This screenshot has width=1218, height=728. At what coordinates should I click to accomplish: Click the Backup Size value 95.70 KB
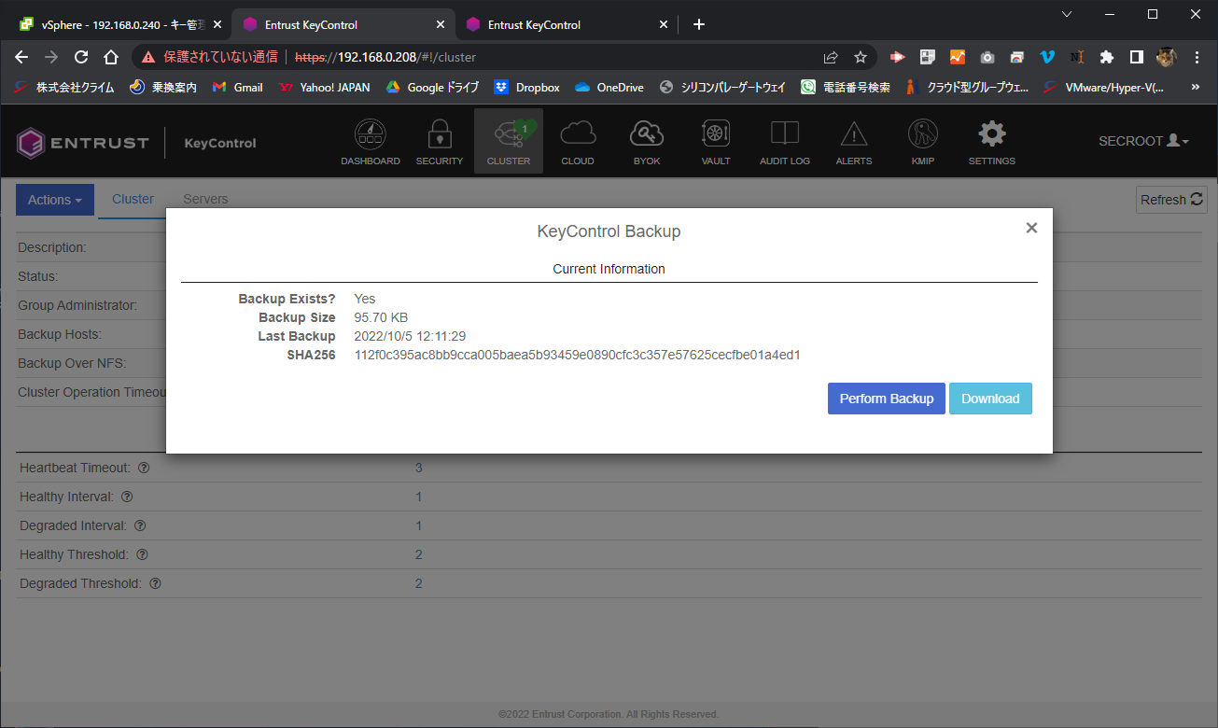click(381, 317)
